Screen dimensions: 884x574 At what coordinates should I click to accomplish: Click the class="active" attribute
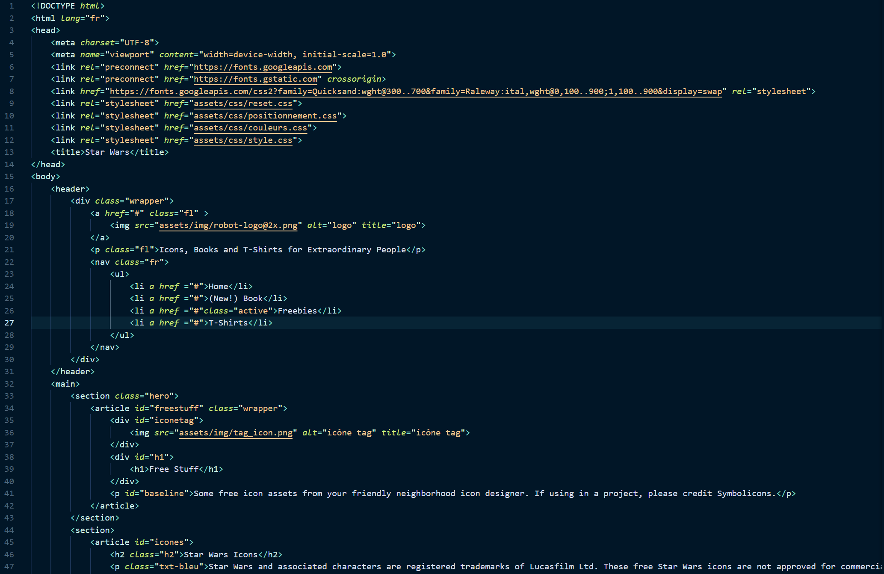[238, 311]
